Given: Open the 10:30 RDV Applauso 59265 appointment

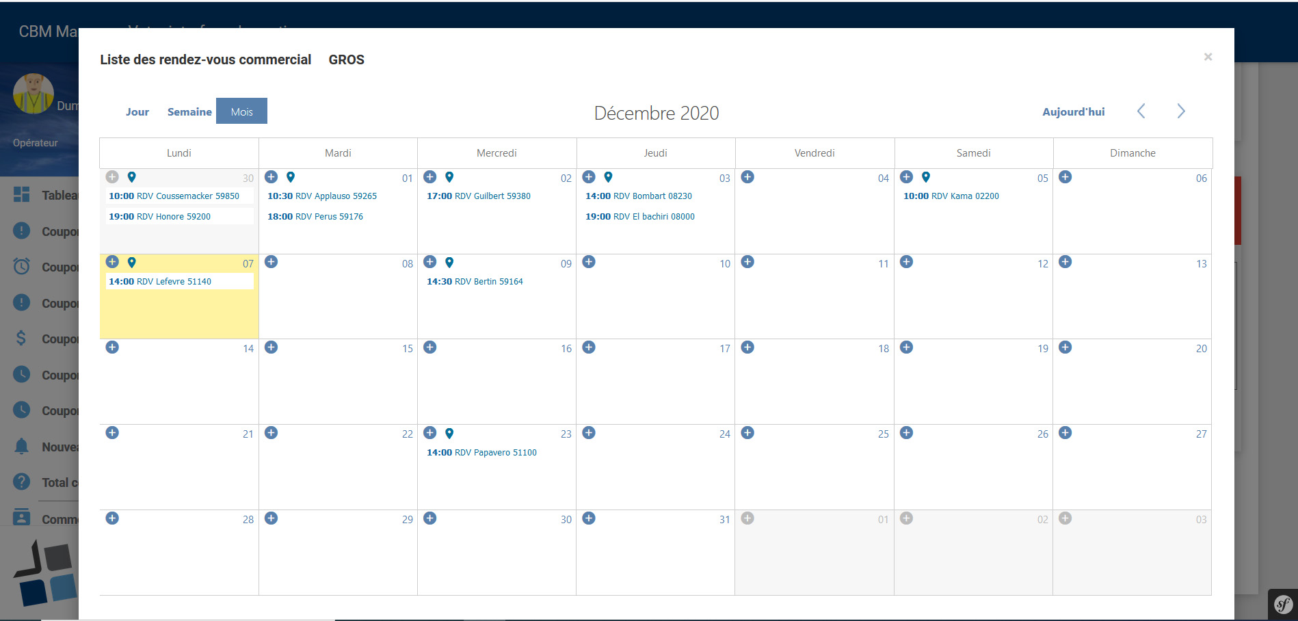Looking at the screenshot, I should [x=322, y=196].
